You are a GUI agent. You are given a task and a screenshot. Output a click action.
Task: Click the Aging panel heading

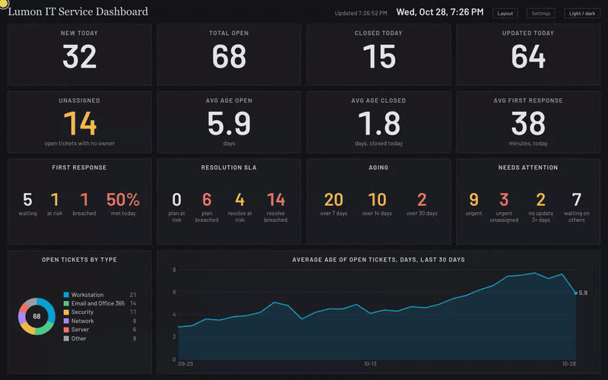(x=378, y=167)
